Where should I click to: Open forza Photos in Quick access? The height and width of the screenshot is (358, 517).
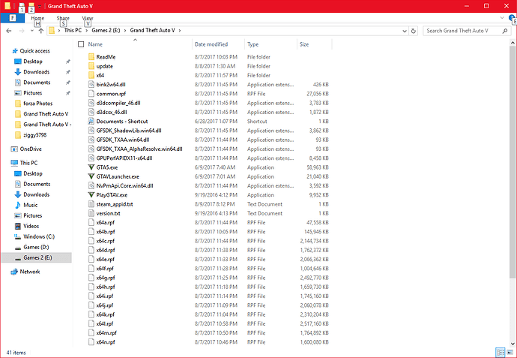pos(38,104)
